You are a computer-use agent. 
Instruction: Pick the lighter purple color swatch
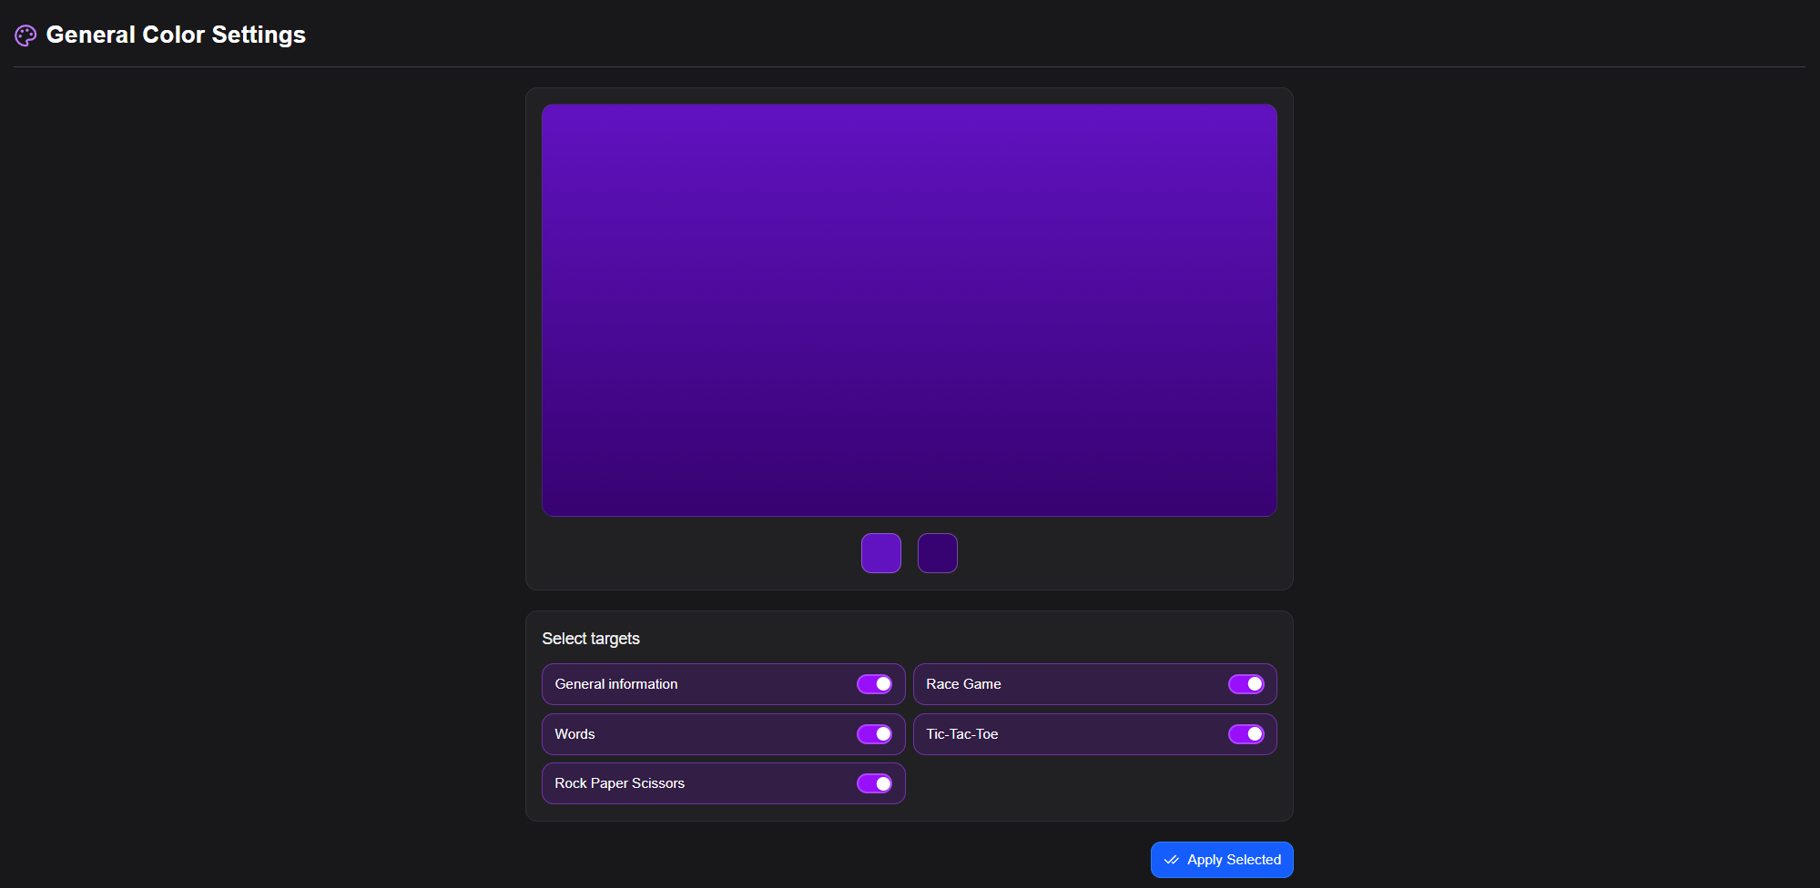pos(880,553)
